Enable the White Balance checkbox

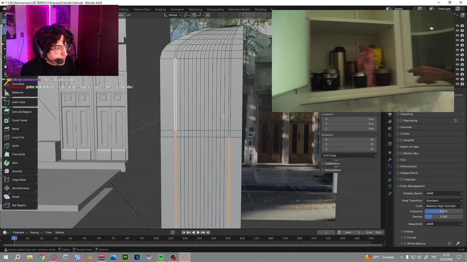405,243
